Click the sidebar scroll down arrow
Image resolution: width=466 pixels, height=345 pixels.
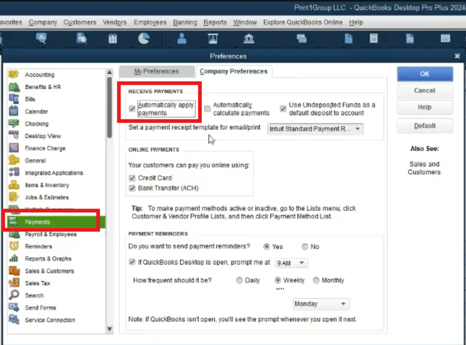tap(109, 329)
